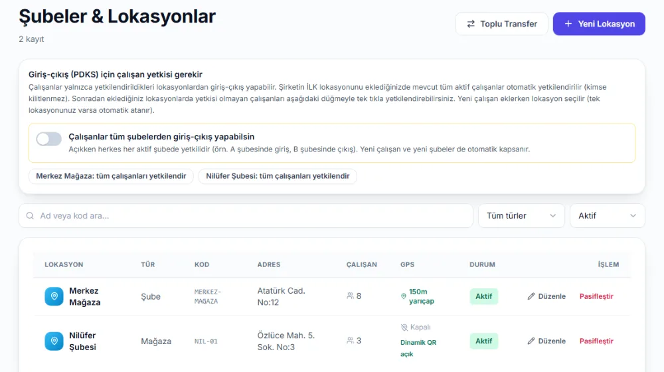
Task: Click the ADRES column header
Action: pyautogui.click(x=269, y=264)
